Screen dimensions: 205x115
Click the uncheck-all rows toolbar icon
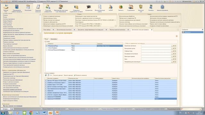(48, 75)
